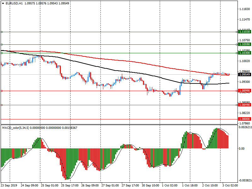
Task: Click the current price label 1.09549
Action: (244, 74)
